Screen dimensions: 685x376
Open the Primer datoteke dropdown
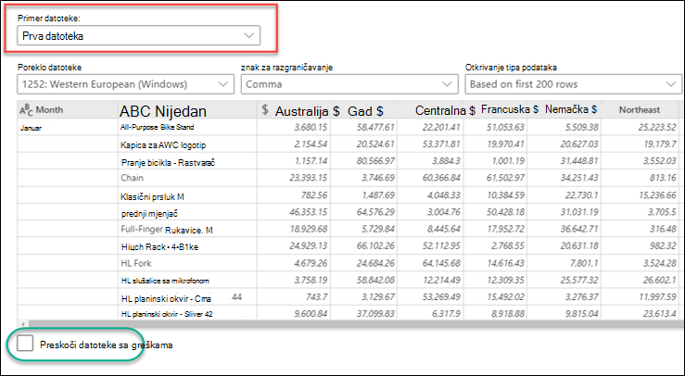tap(138, 36)
